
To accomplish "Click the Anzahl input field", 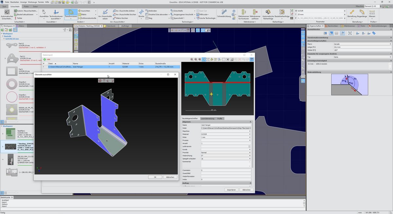I will [x=226, y=143].
